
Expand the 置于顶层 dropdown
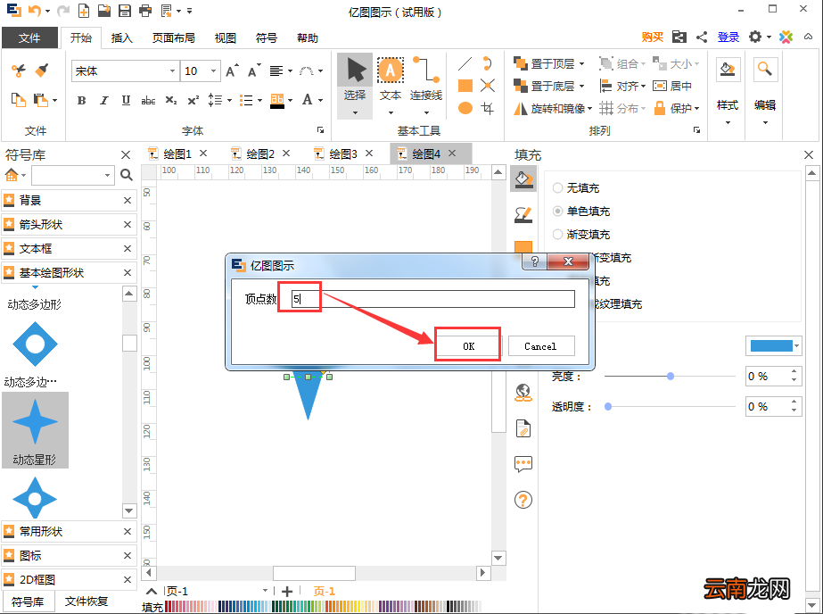click(x=581, y=64)
